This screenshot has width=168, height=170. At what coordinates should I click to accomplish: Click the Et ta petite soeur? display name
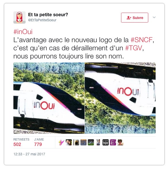pyautogui.click(x=48, y=15)
